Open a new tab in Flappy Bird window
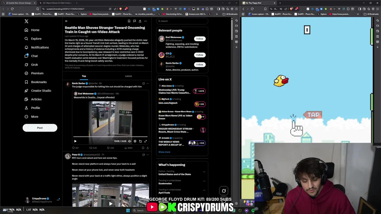The height and width of the screenshot is (214, 381). [x=280, y=3]
